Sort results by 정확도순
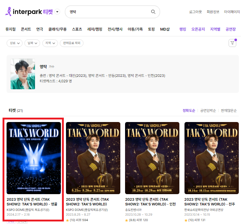The width and height of the screenshot is (241, 224). 189,110
